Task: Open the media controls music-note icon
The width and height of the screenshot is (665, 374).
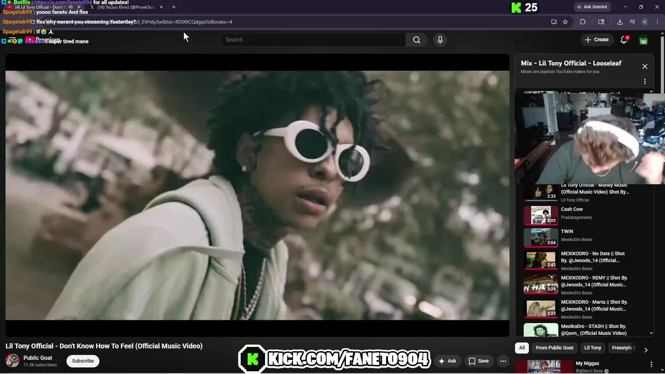Action: pos(632,22)
